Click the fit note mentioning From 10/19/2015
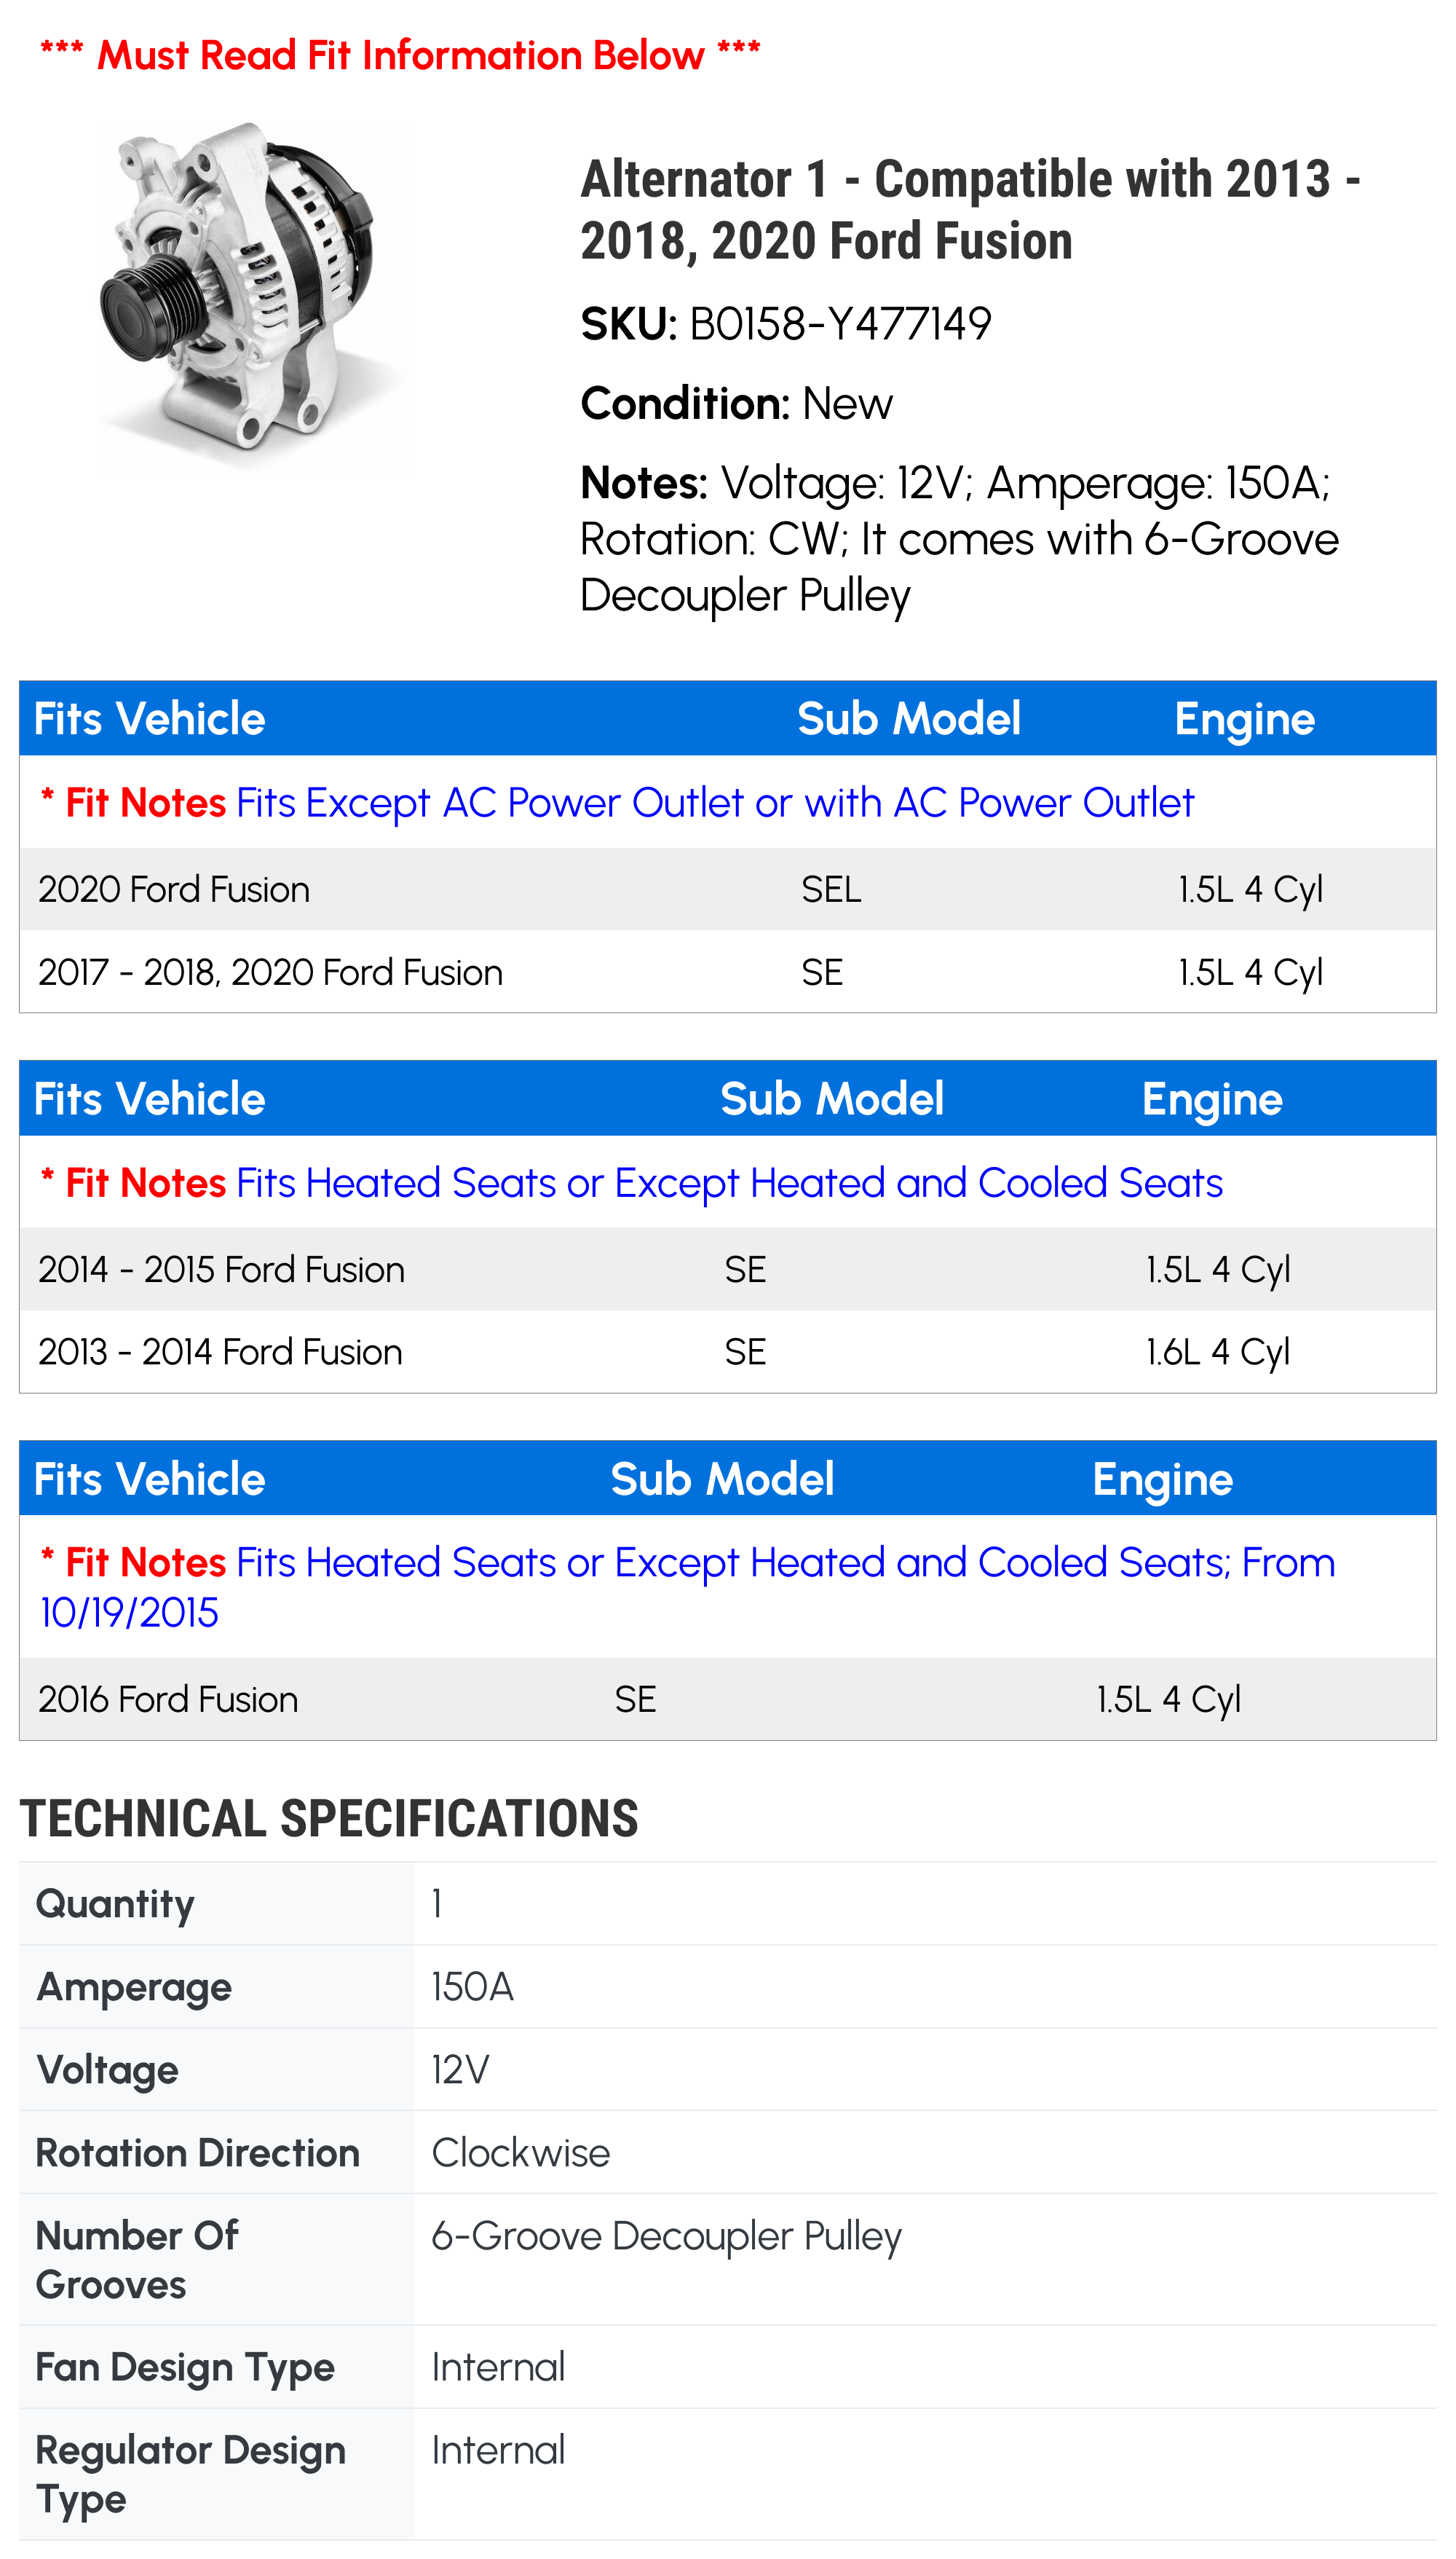The height and width of the screenshot is (2559, 1456). tap(687, 1587)
